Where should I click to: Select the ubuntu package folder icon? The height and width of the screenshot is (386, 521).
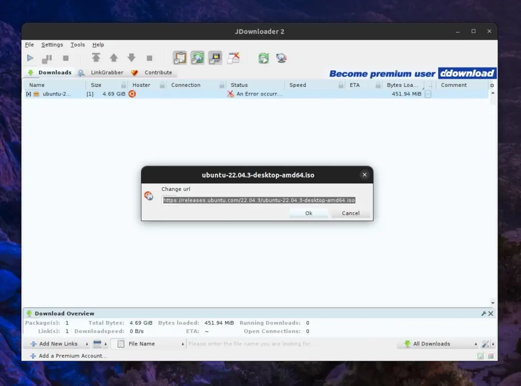pos(37,94)
